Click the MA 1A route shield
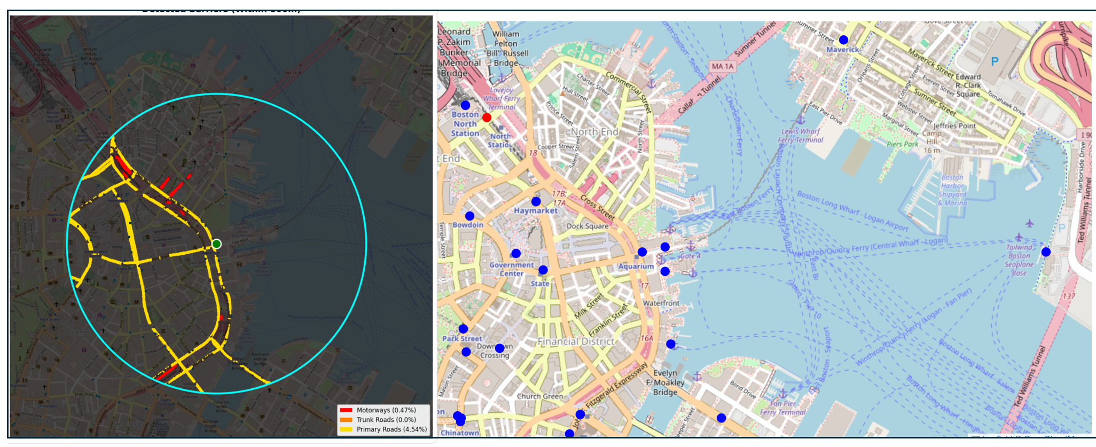1096x447 pixels. tap(723, 66)
